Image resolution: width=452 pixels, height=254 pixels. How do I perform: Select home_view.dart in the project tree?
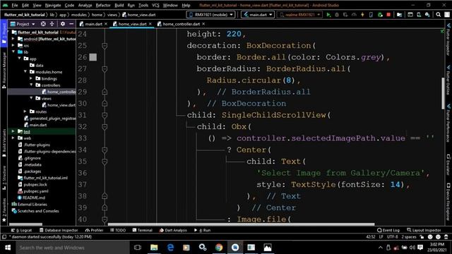click(x=59, y=105)
